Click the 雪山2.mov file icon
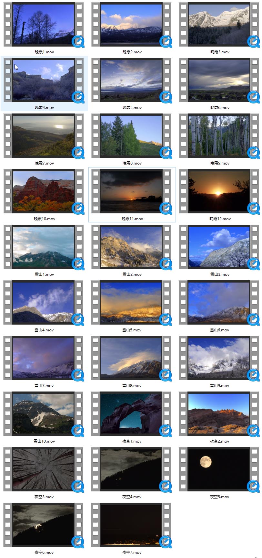This screenshot has width=262, height=558. [131, 247]
